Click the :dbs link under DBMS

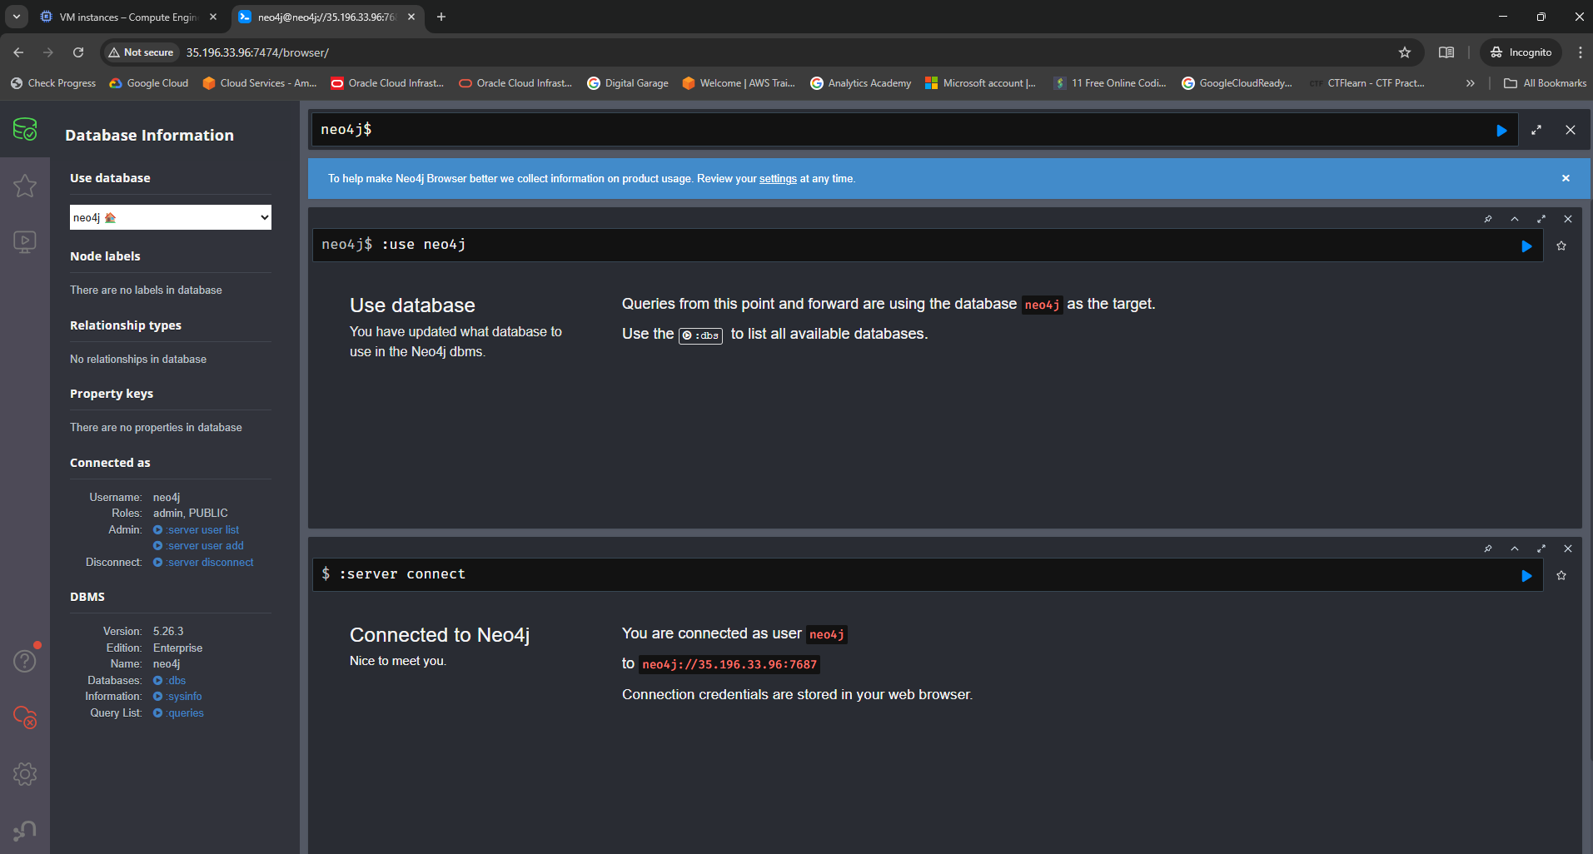(x=170, y=681)
